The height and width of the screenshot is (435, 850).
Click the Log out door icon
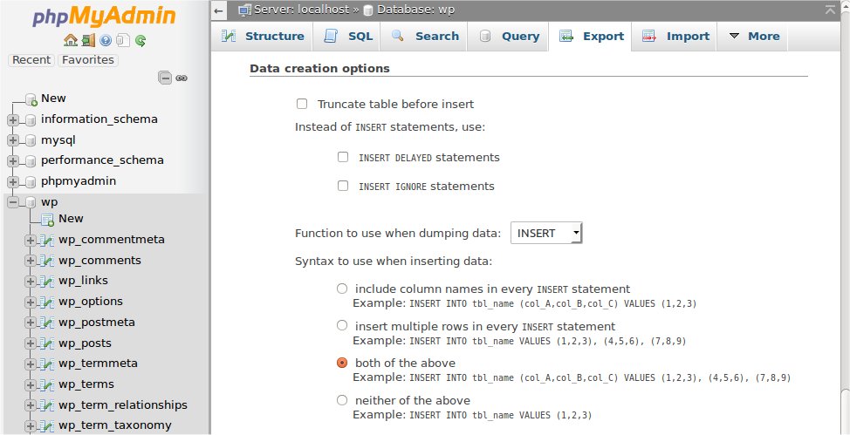[x=88, y=40]
